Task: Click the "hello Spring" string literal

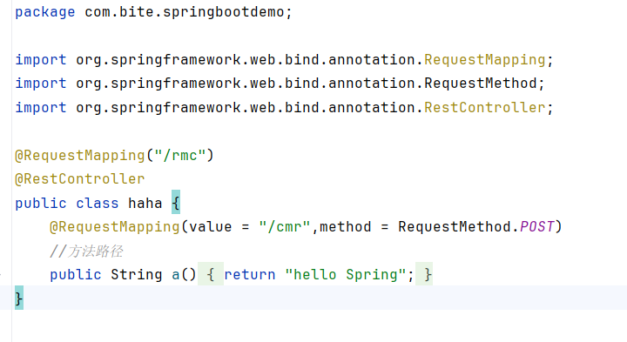Action: click(346, 275)
